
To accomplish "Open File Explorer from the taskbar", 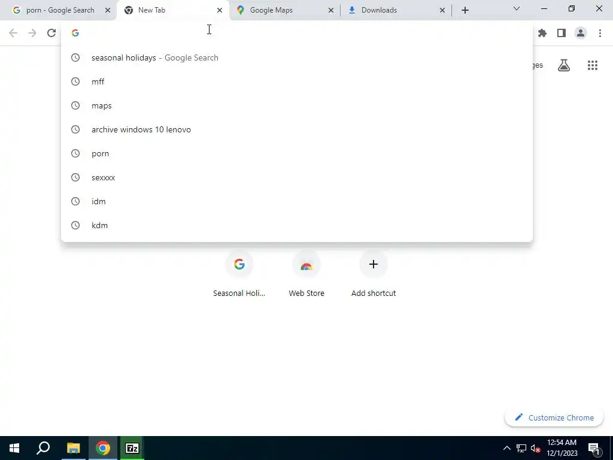I will pos(73,448).
